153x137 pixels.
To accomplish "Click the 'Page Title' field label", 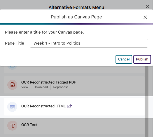I will (15, 43).
